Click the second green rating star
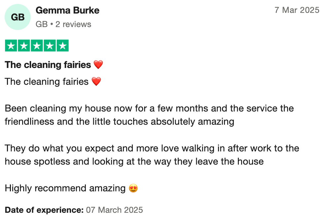This screenshot has height=223, width=327. tap(24, 46)
